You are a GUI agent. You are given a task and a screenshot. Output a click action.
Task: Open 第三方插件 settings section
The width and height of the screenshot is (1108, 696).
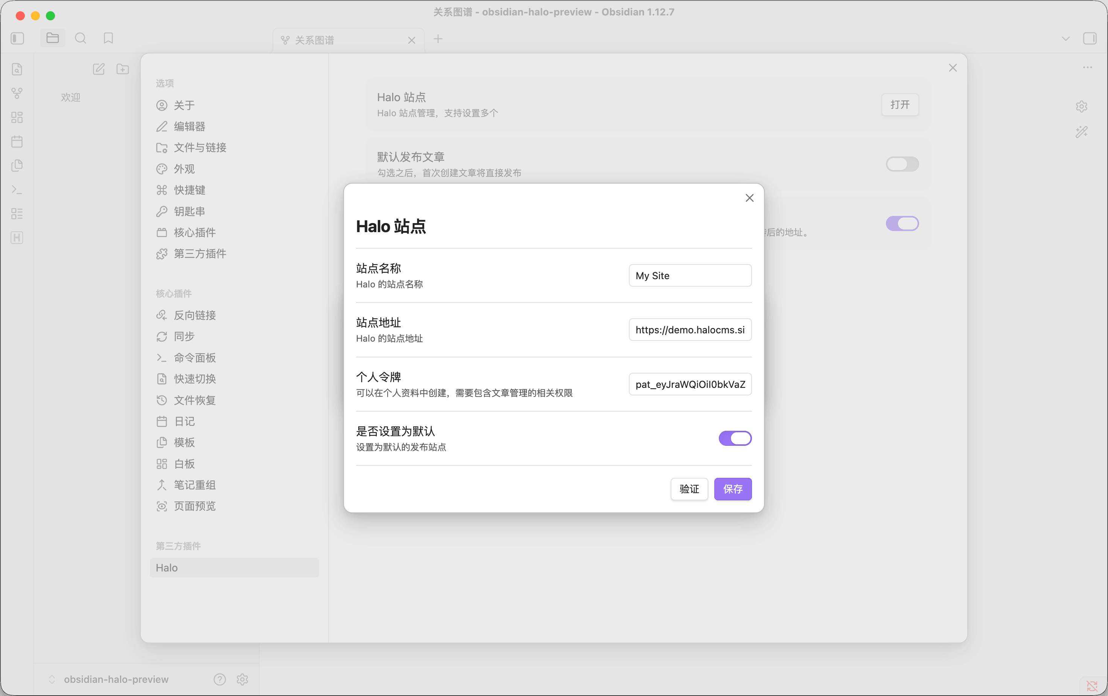pos(234,254)
